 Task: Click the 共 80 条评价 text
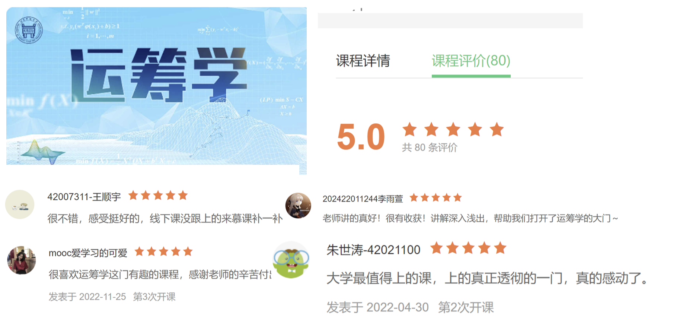[429, 148]
